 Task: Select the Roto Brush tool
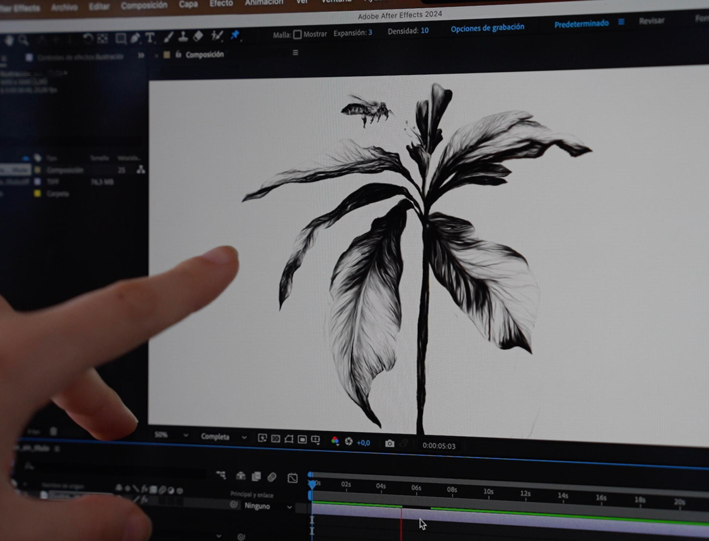coord(217,36)
